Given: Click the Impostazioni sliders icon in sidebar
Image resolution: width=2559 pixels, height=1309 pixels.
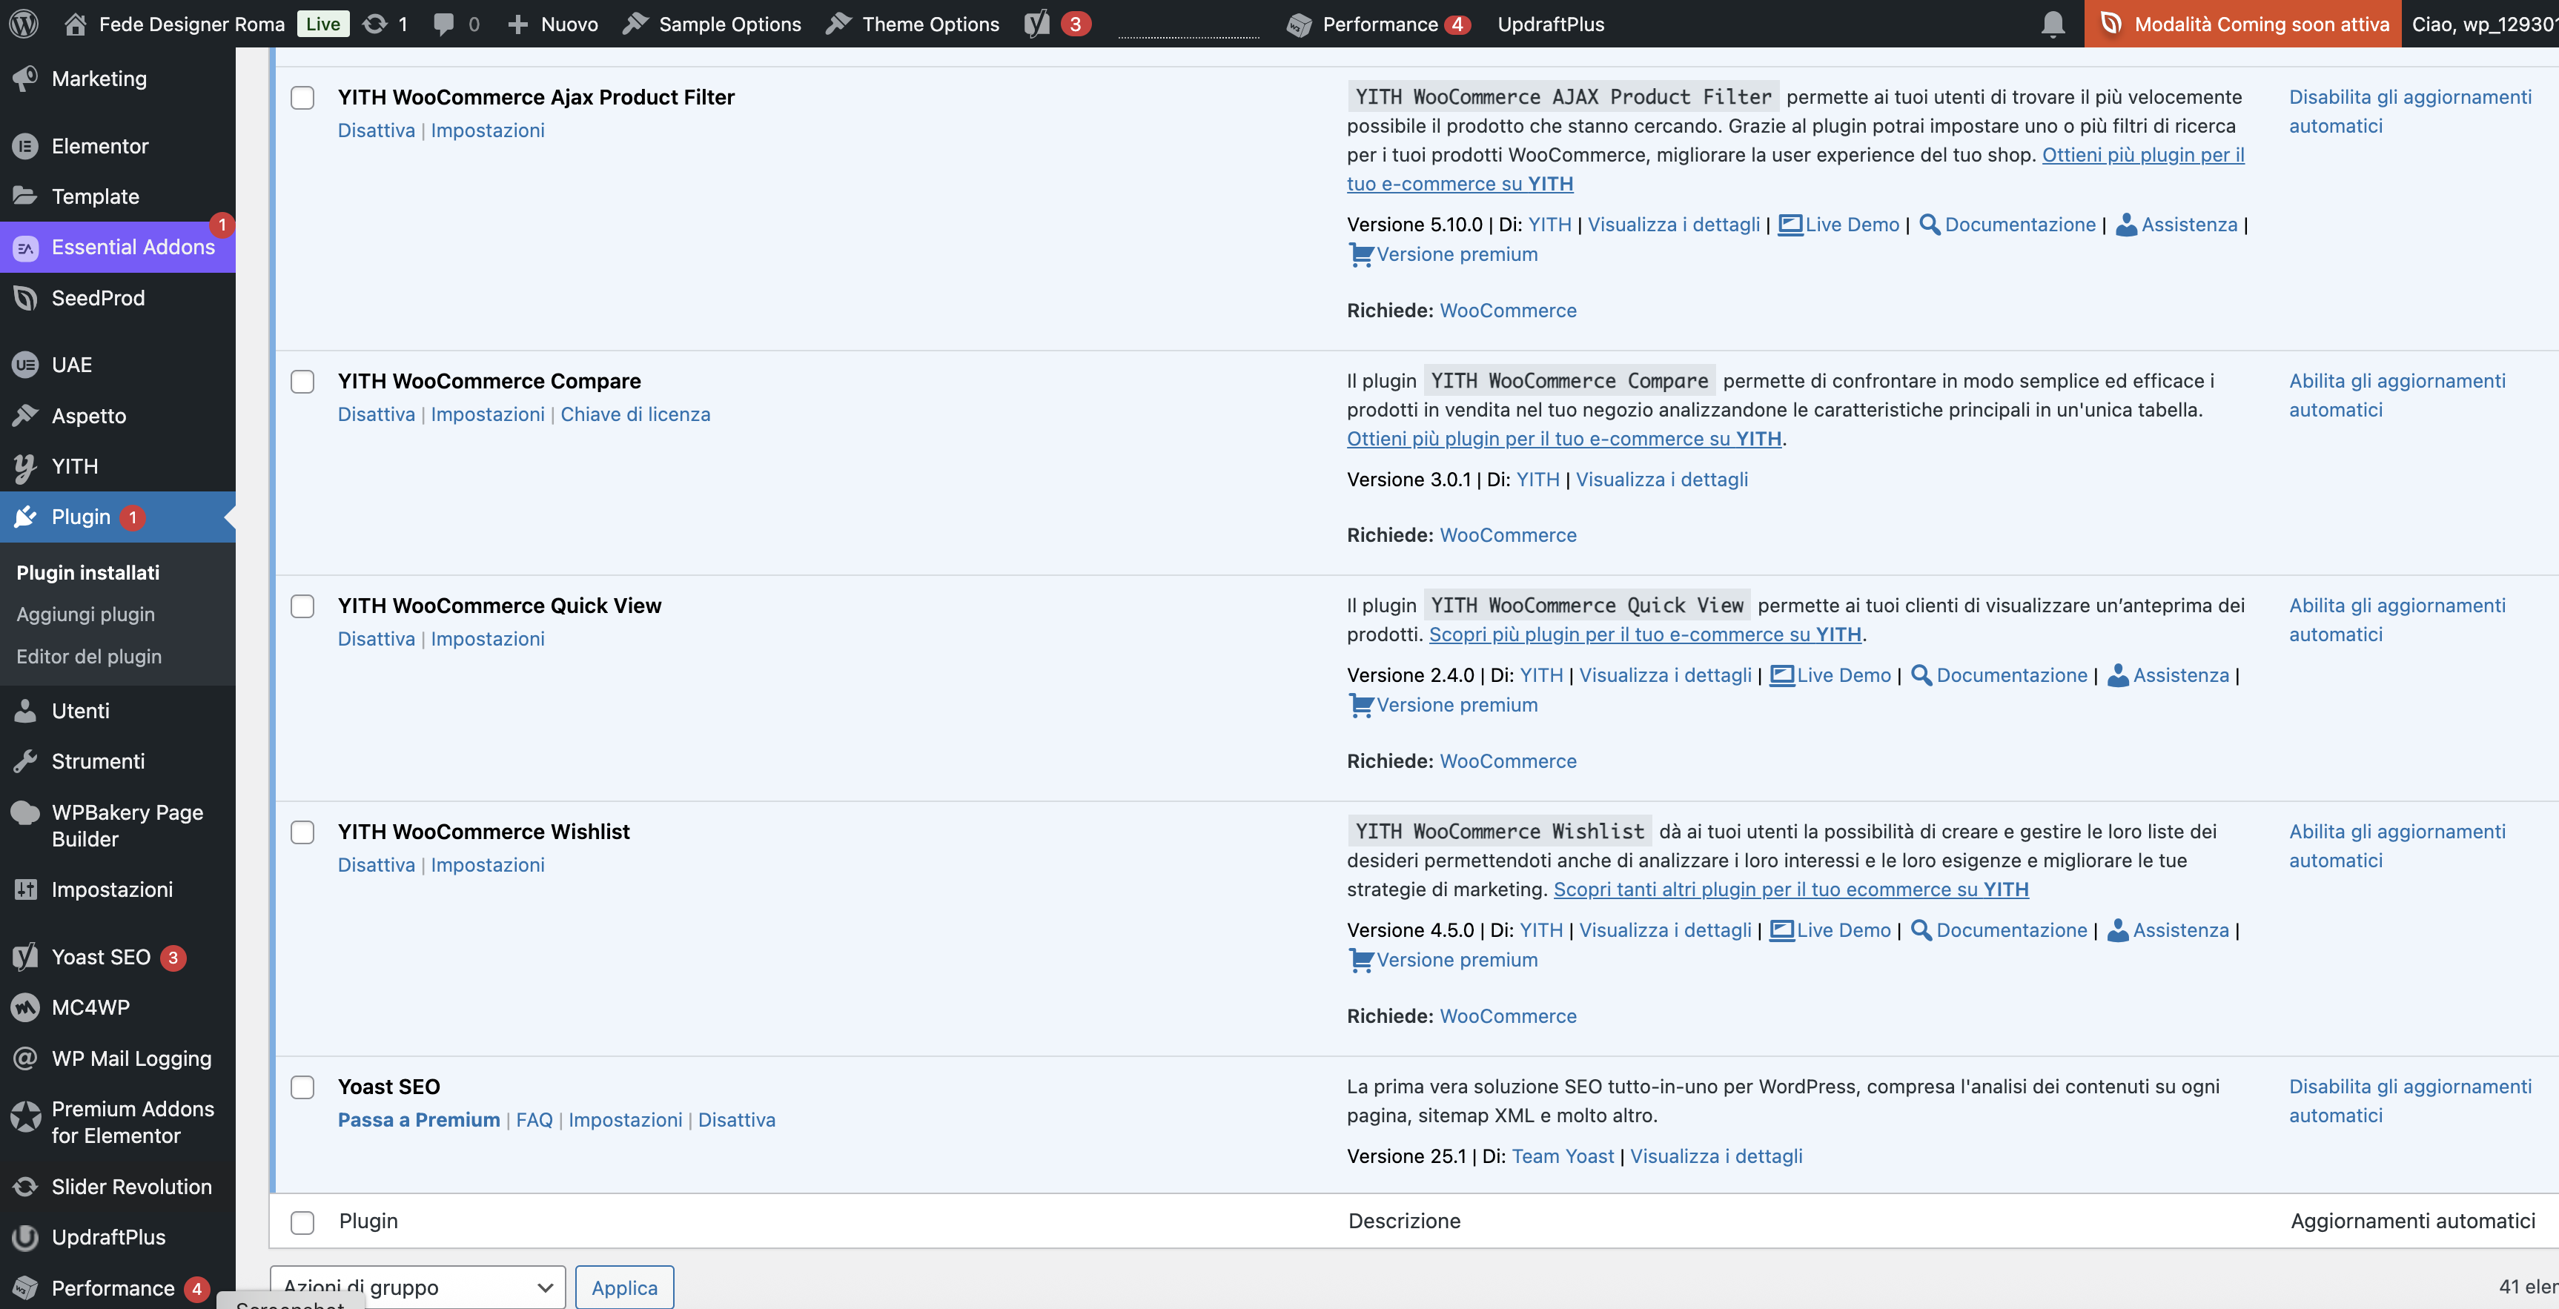Looking at the screenshot, I should click(x=26, y=889).
